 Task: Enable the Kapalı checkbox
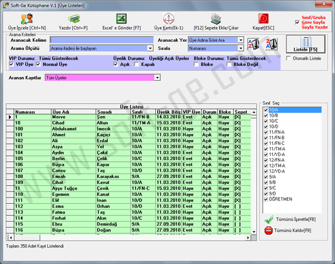(137, 64)
